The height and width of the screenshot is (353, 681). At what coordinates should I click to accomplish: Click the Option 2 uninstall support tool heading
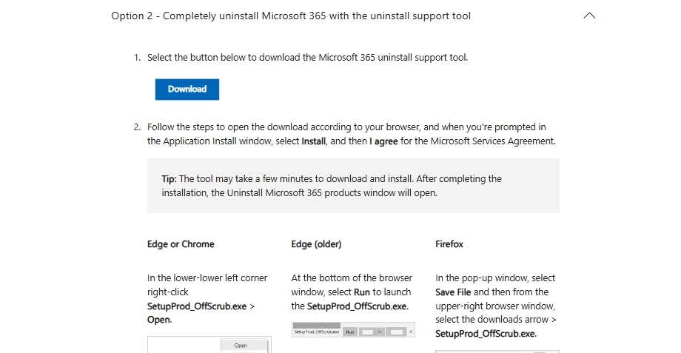[x=291, y=16]
